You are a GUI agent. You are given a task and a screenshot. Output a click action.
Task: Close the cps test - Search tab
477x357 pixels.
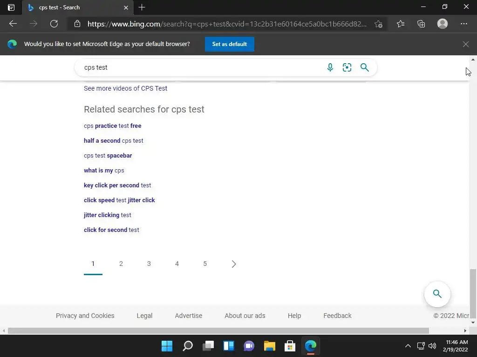pyautogui.click(x=126, y=7)
